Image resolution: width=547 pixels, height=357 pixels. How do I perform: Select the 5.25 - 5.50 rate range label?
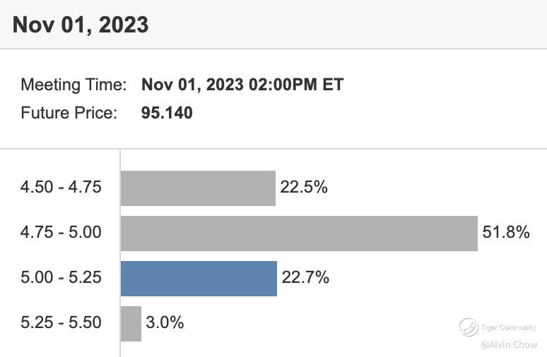[61, 322]
